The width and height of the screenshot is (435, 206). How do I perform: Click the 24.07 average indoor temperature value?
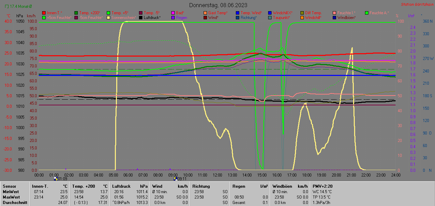pos(63,202)
